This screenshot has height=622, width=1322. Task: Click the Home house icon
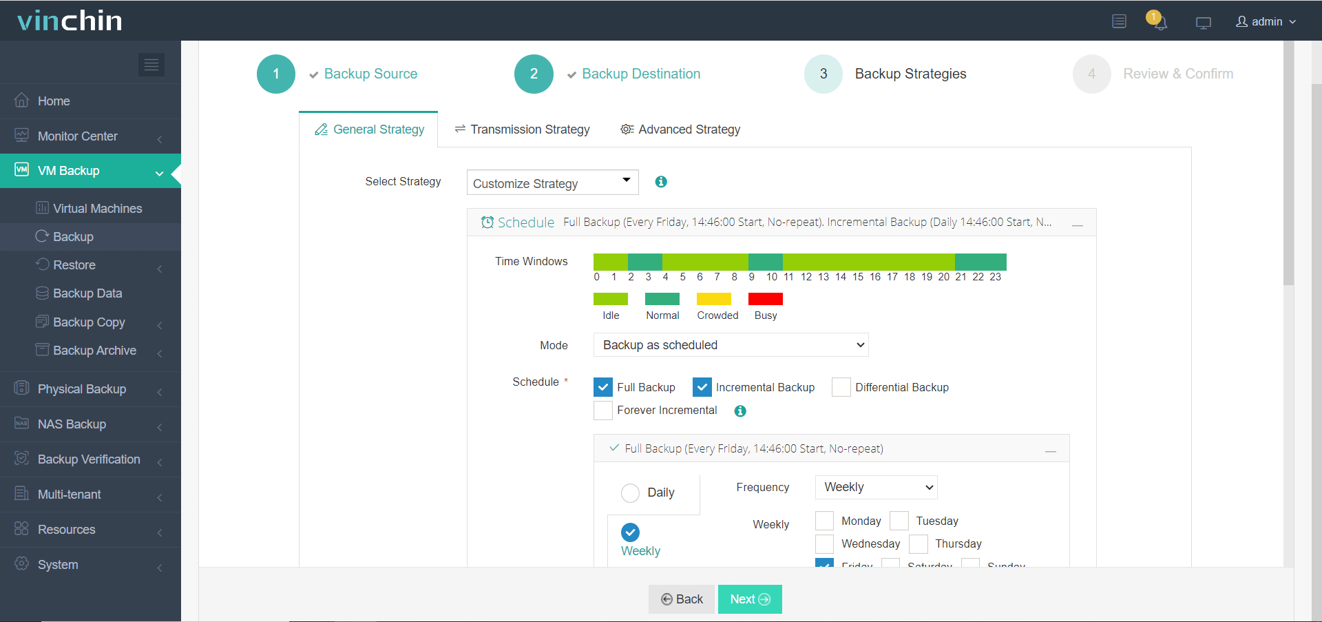pyautogui.click(x=22, y=101)
